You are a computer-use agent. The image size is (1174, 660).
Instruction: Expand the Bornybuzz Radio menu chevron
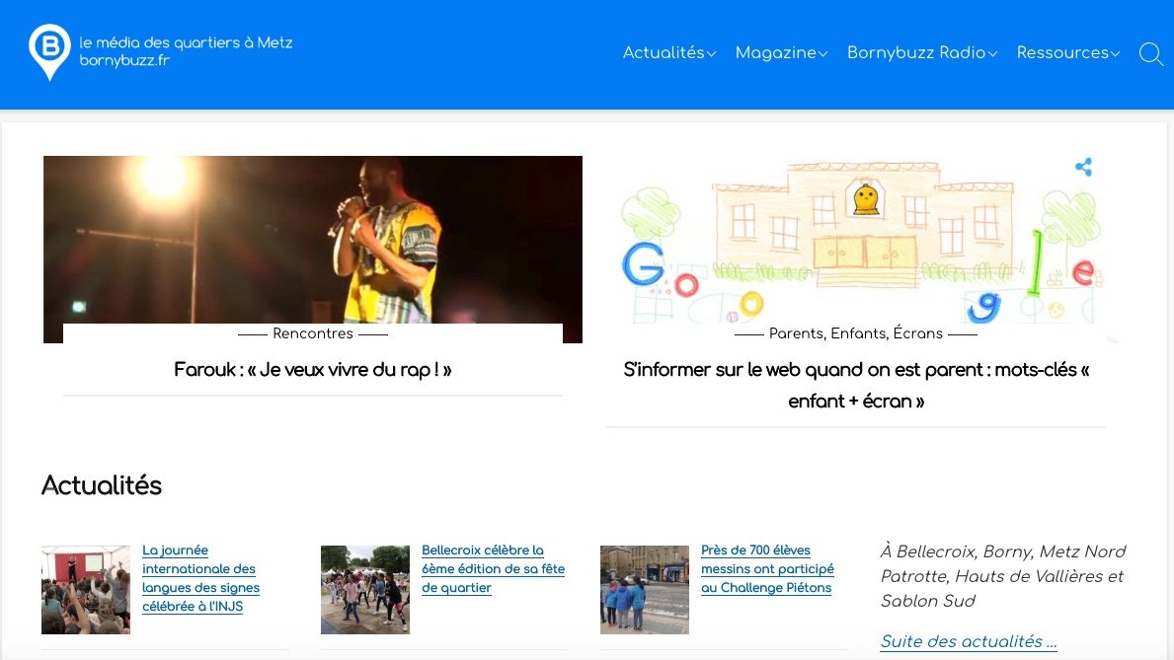992,54
